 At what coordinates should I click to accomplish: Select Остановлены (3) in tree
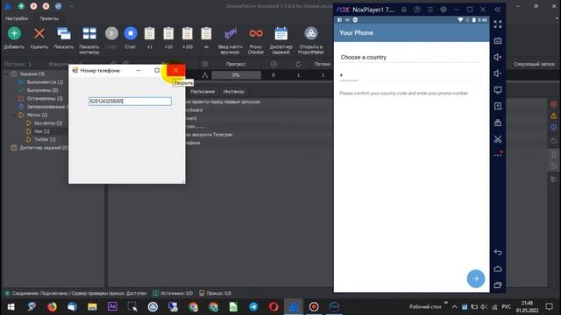coord(45,98)
